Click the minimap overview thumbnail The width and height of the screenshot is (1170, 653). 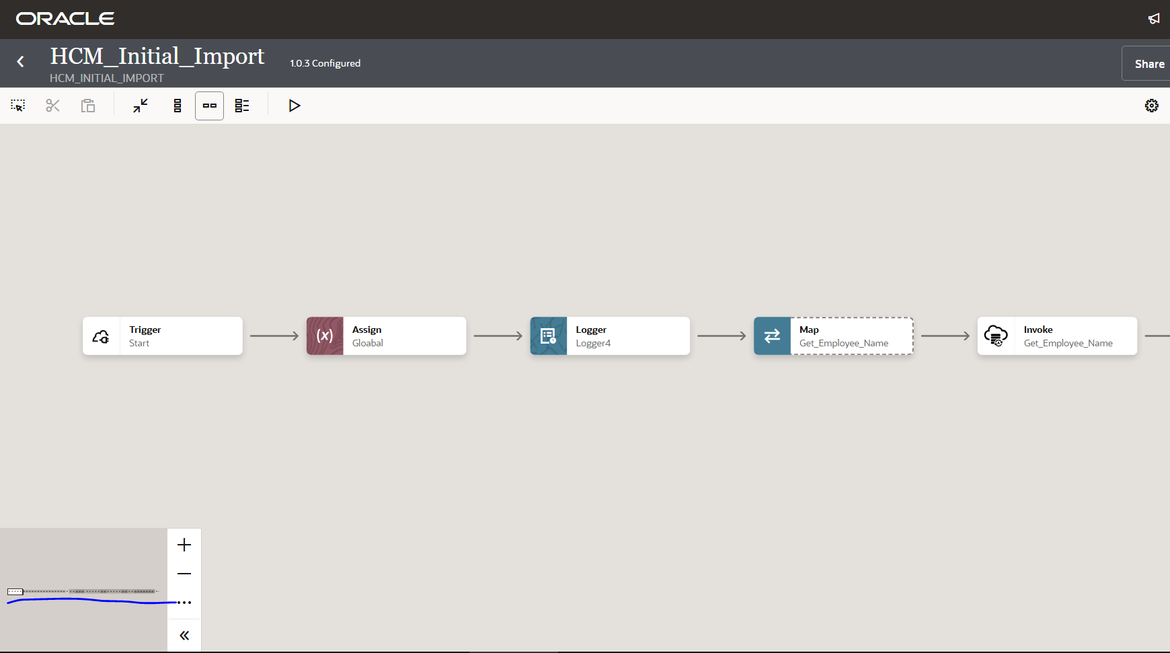(83, 590)
